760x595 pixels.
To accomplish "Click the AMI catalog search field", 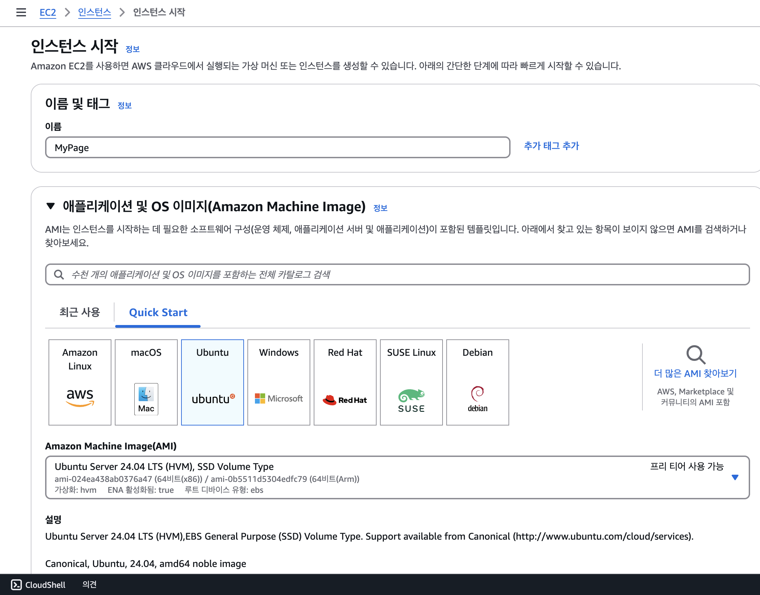I will point(397,274).
